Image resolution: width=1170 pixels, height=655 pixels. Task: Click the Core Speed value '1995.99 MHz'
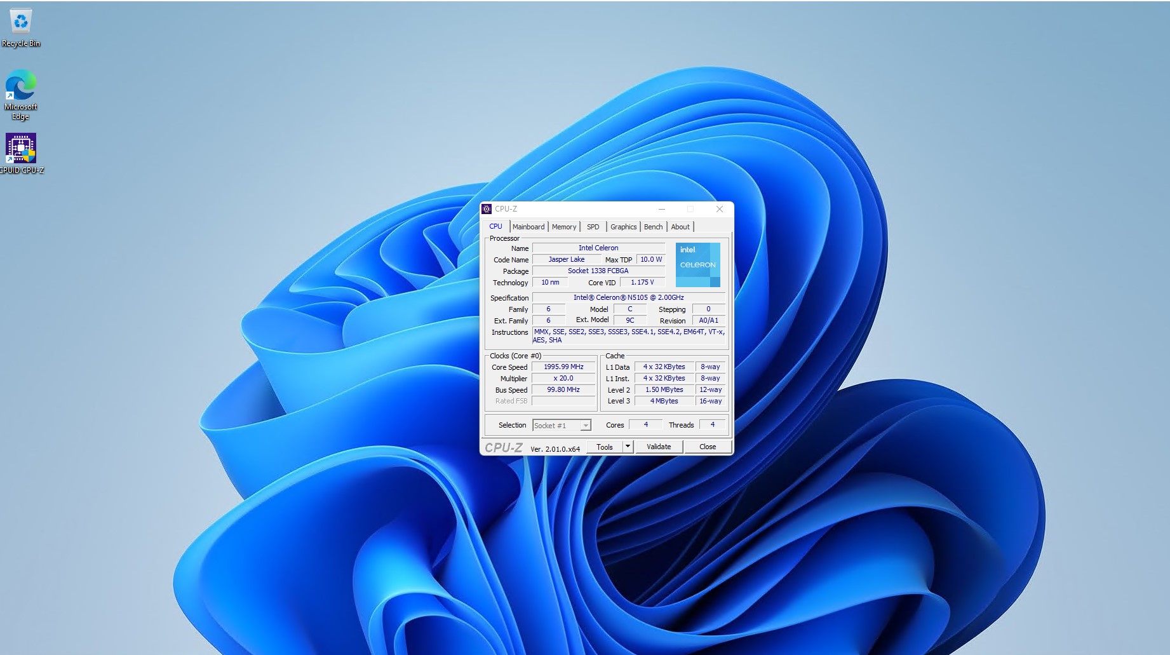pos(563,367)
